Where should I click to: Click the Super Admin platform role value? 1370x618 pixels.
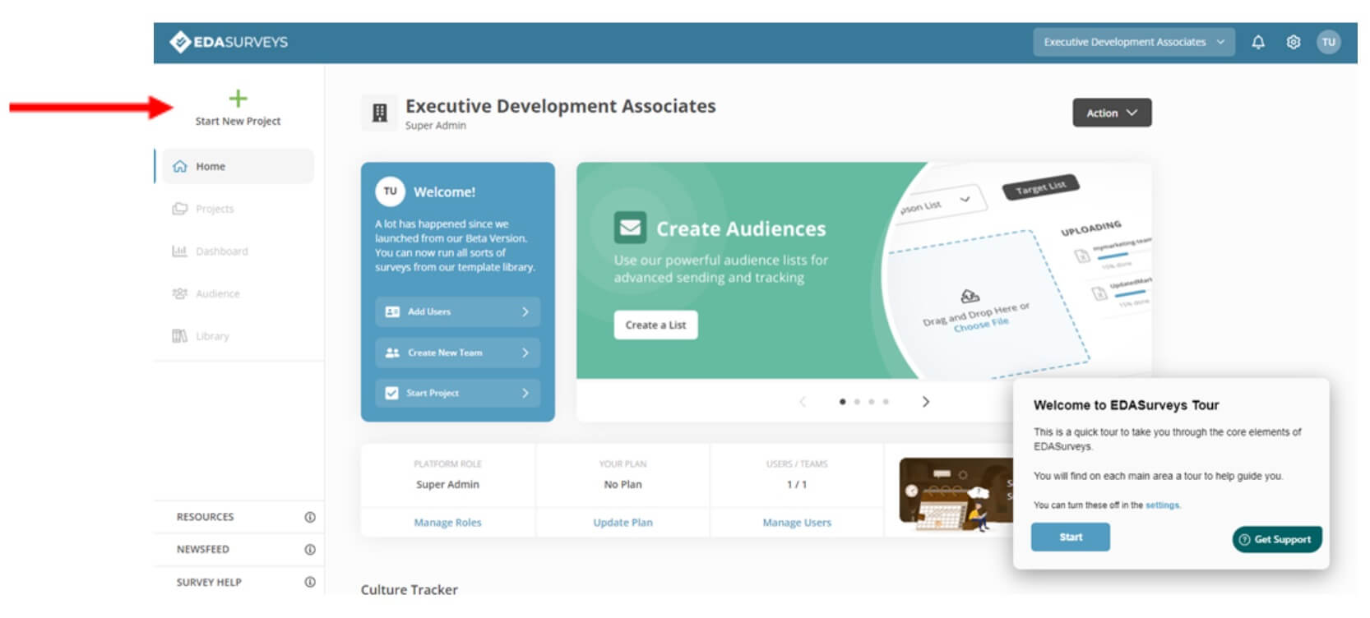[x=447, y=485]
